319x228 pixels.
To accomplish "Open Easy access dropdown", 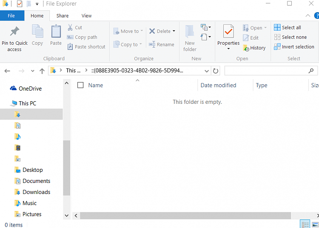I will tap(206, 37).
